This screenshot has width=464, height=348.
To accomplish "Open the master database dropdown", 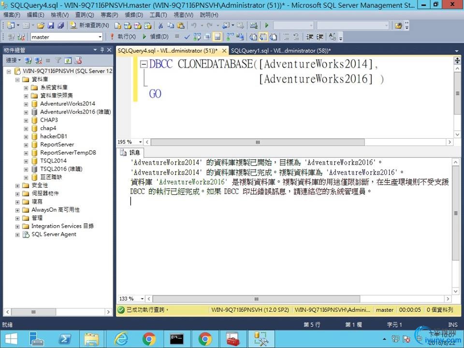I will tap(100, 37).
